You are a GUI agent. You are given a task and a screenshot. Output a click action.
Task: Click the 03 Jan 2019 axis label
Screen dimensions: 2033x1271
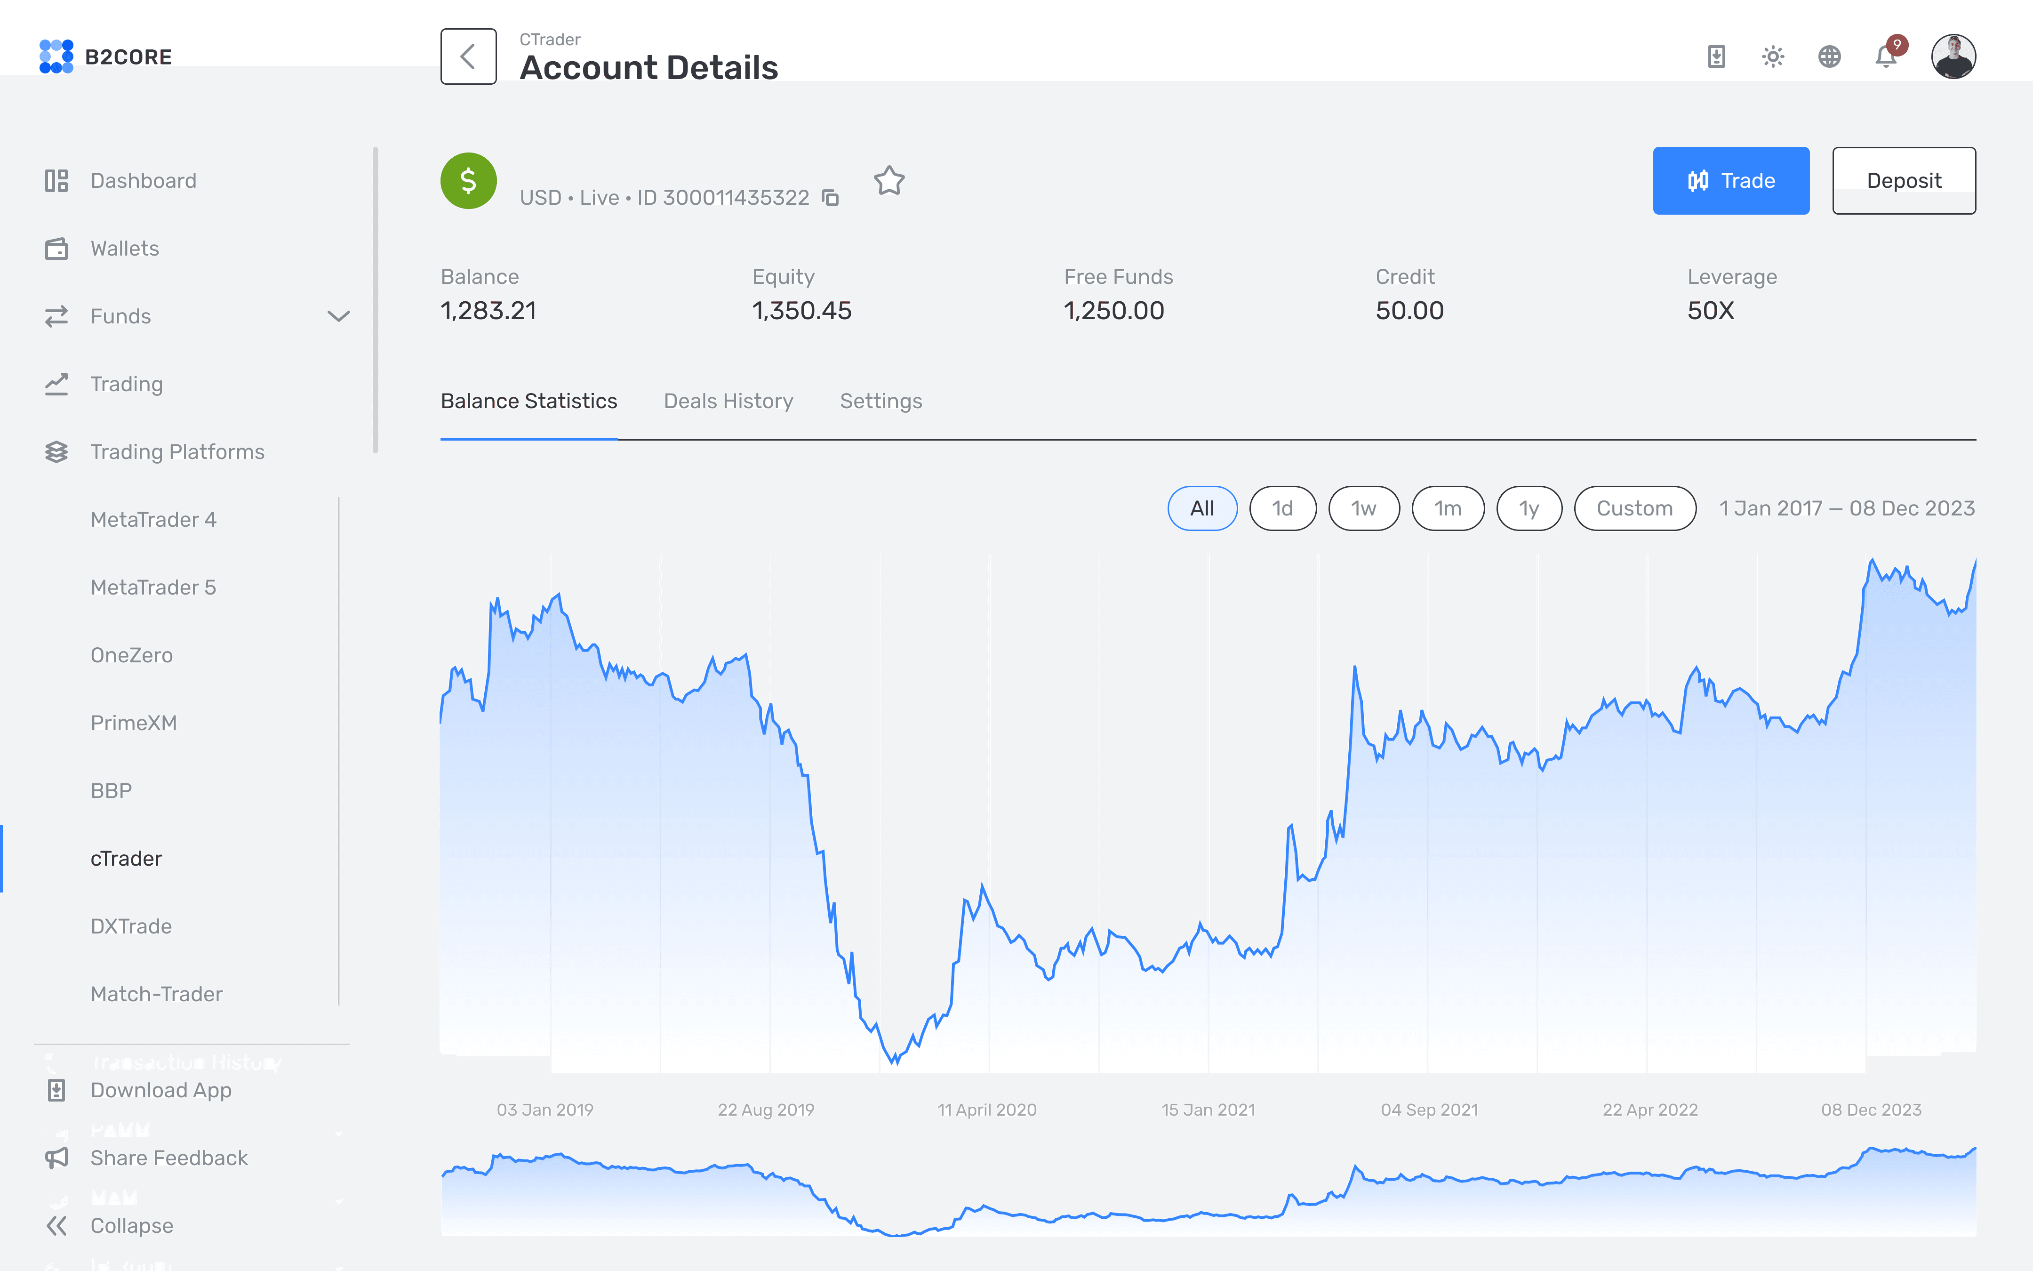tap(545, 1110)
